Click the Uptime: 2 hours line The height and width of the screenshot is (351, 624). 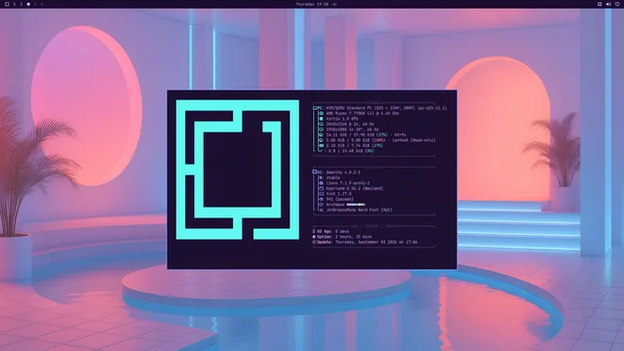coord(342,236)
